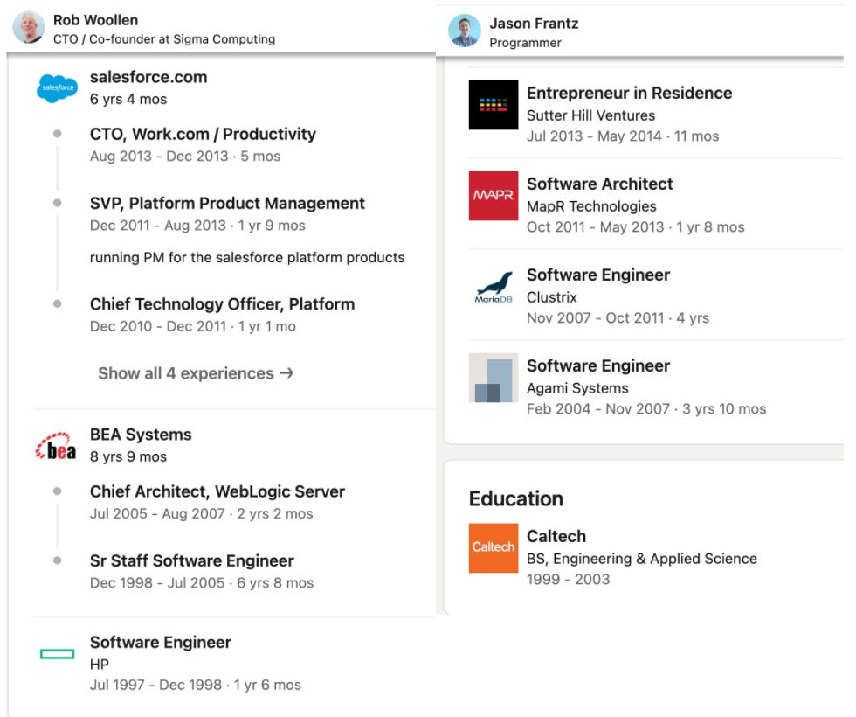Click the salesforce.com cloud logo
Image resolution: width=856 pixels, height=717 pixels.
58,88
